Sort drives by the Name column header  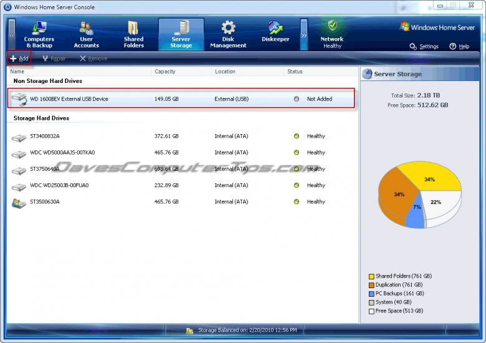tap(17, 72)
